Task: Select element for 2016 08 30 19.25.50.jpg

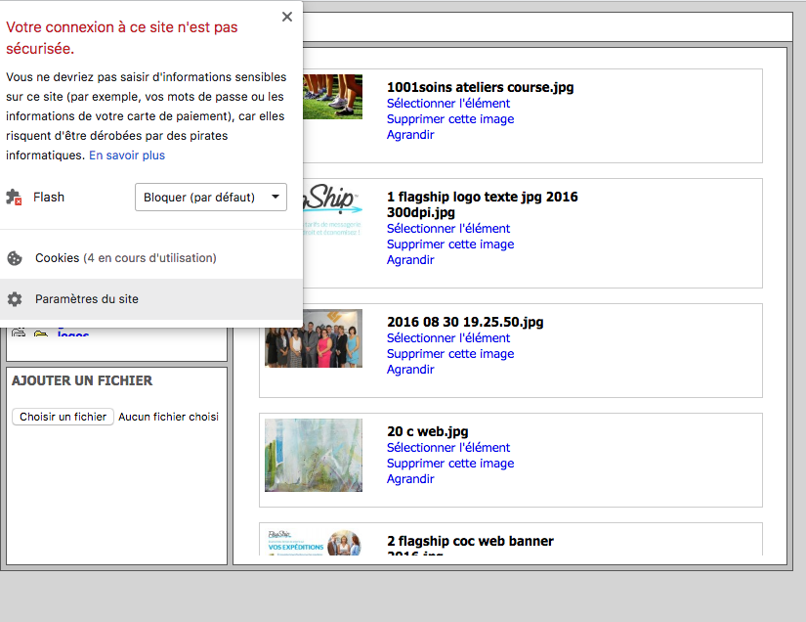Action: point(448,338)
